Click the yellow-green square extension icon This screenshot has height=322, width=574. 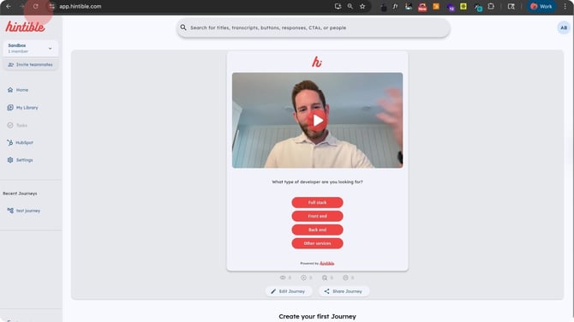click(463, 6)
